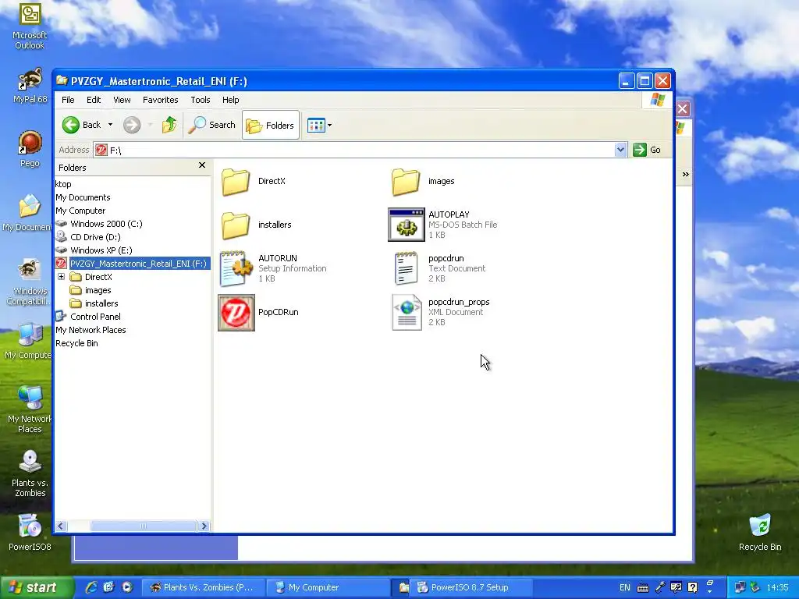The width and height of the screenshot is (799, 599).
Task: Close the Folders pane with its X
Action: [202, 165]
